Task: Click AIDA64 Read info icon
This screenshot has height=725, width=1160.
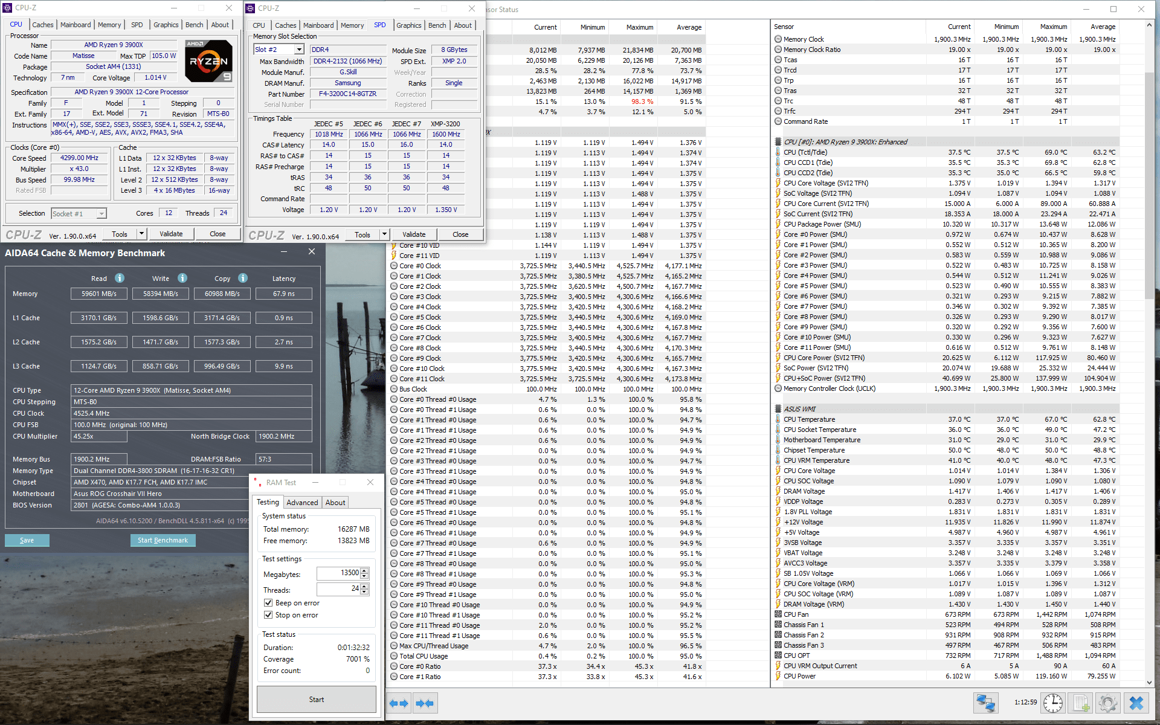Action: tap(120, 278)
